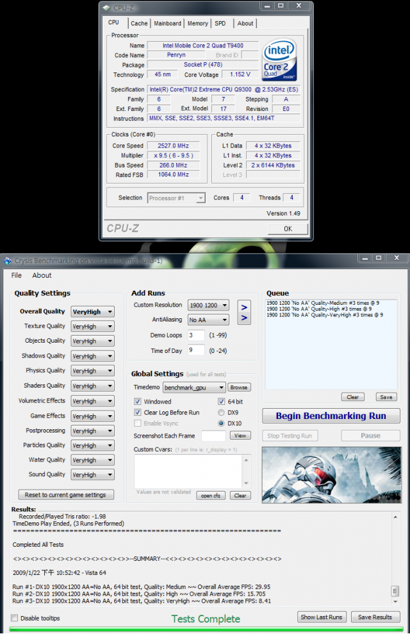
Task: Open the Objects Quality dropdown
Action: pos(92,341)
